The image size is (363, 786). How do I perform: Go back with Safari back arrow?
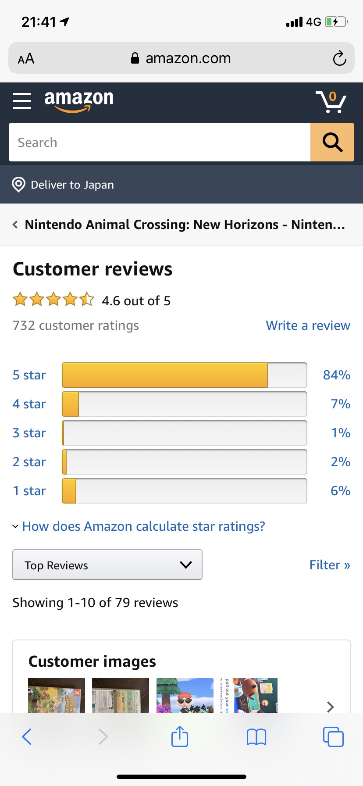(x=27, y=736)
